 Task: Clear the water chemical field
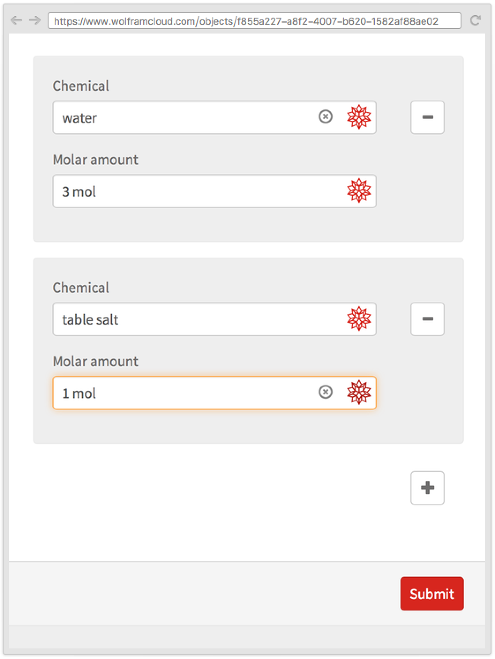coord(326,117)
